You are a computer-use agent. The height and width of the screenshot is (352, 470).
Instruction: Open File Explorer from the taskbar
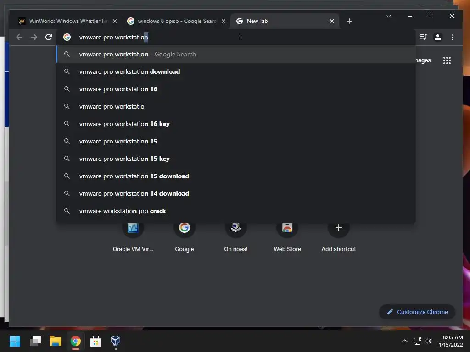point(56,341)
